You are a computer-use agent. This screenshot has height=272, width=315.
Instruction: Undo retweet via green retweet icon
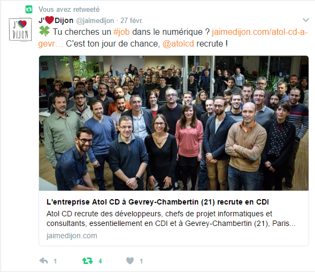tap(87, 261)
